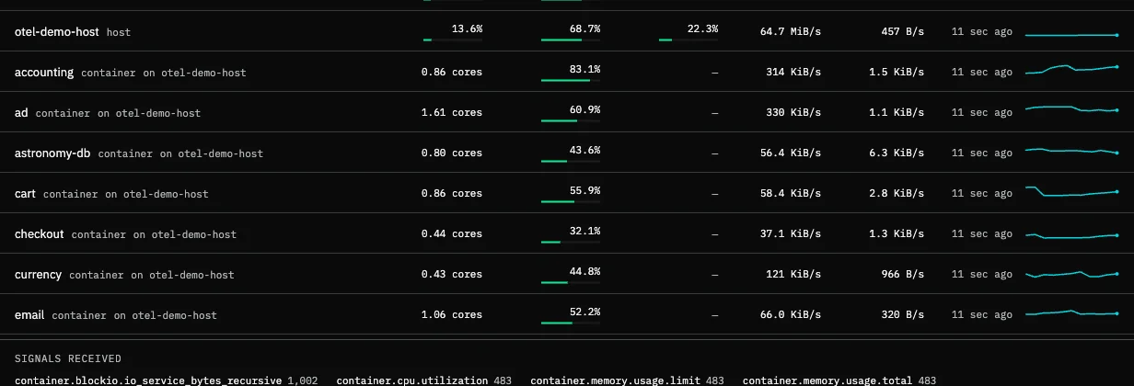
Task: Click the 64.7 MiB/s value
Action: (791, 31)
